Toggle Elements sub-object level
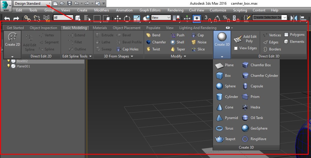Viewport: 311px width, 158px height. pyautogui.click(x=294, y=42)
